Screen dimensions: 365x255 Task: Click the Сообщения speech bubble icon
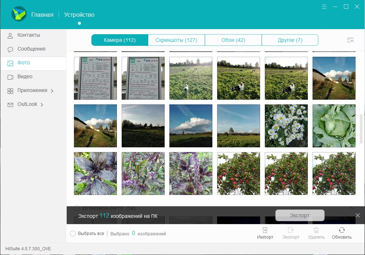coord(10,49)
